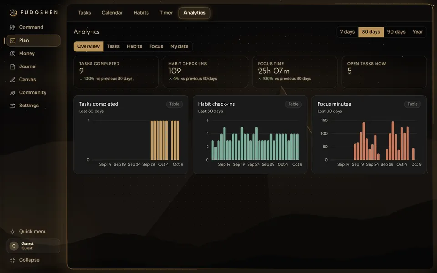Click the Guest avatar circle with G
The width and height of the screenshot is (437, 273).
tap(14, 246)
